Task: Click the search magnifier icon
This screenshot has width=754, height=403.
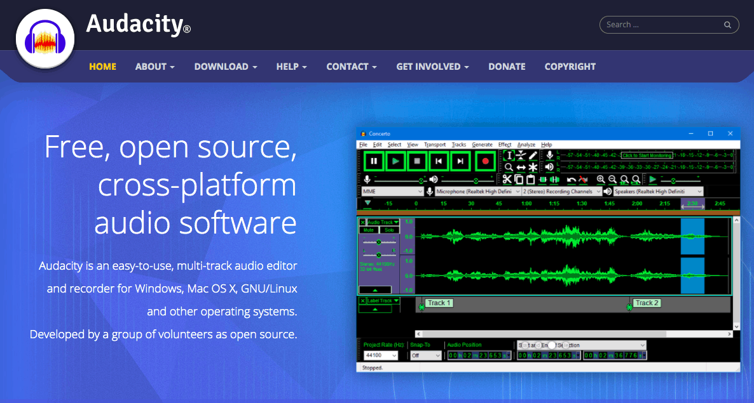Action: coord(727,25)
